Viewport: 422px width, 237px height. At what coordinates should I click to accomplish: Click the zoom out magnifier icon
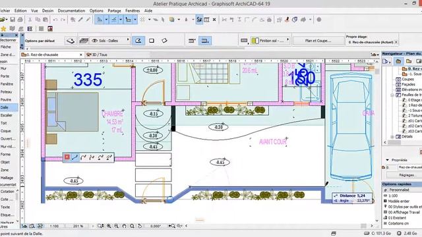coord(116,226)
